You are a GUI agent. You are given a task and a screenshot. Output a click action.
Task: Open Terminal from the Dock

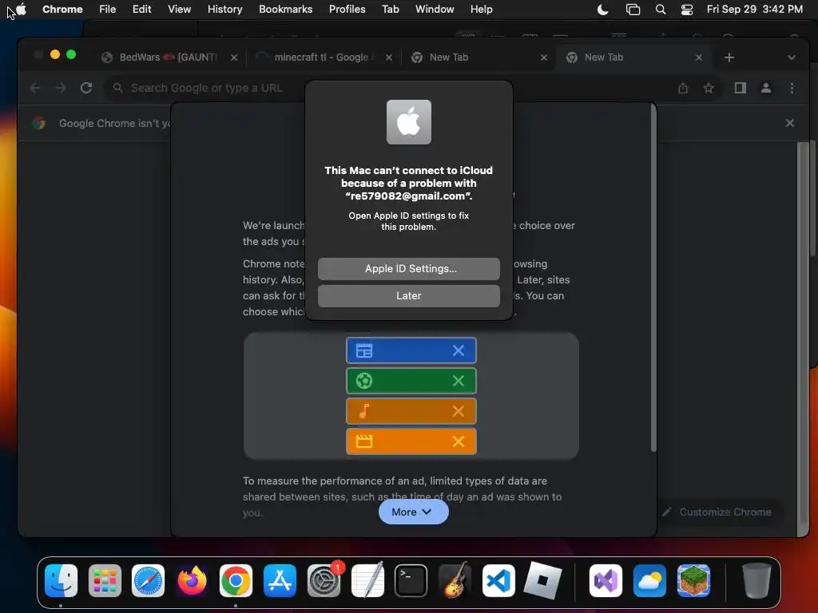(x=411, y=579)
